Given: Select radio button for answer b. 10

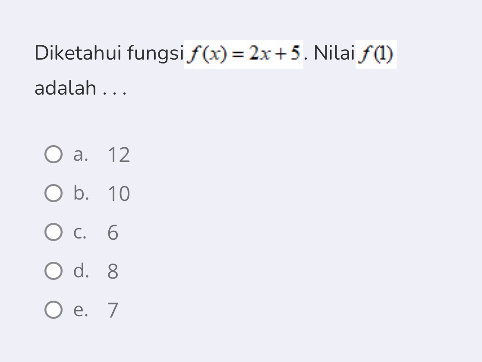Looking at the screenshot, I should pos(53,194).
